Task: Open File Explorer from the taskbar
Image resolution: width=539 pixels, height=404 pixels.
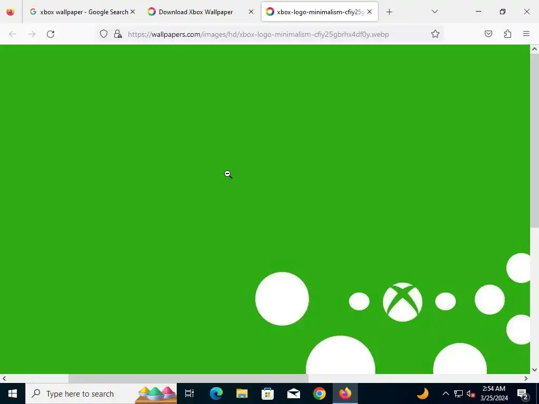Action: tap(242, 393)
